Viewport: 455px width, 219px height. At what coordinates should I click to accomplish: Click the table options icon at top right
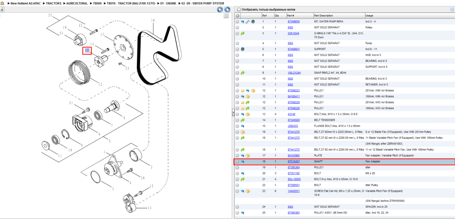click(451, 9)
